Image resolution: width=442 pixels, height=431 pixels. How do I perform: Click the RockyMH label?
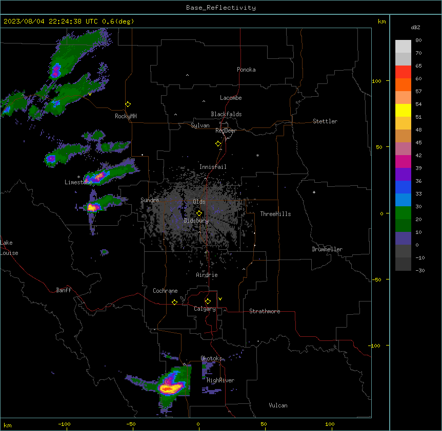tap(126, 116)
